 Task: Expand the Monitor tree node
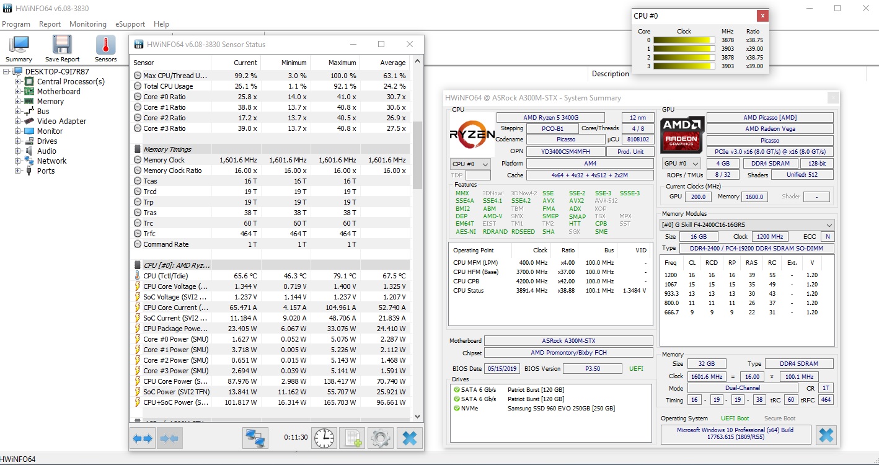[x=18, y=131]
